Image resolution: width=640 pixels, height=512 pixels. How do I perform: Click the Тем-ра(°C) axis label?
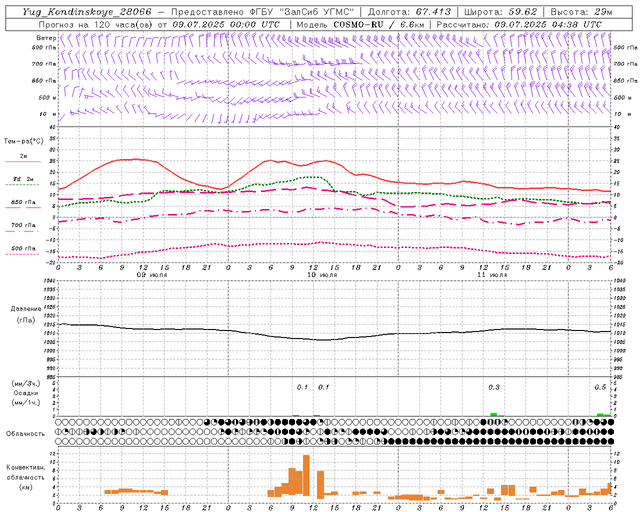[23, 141]
